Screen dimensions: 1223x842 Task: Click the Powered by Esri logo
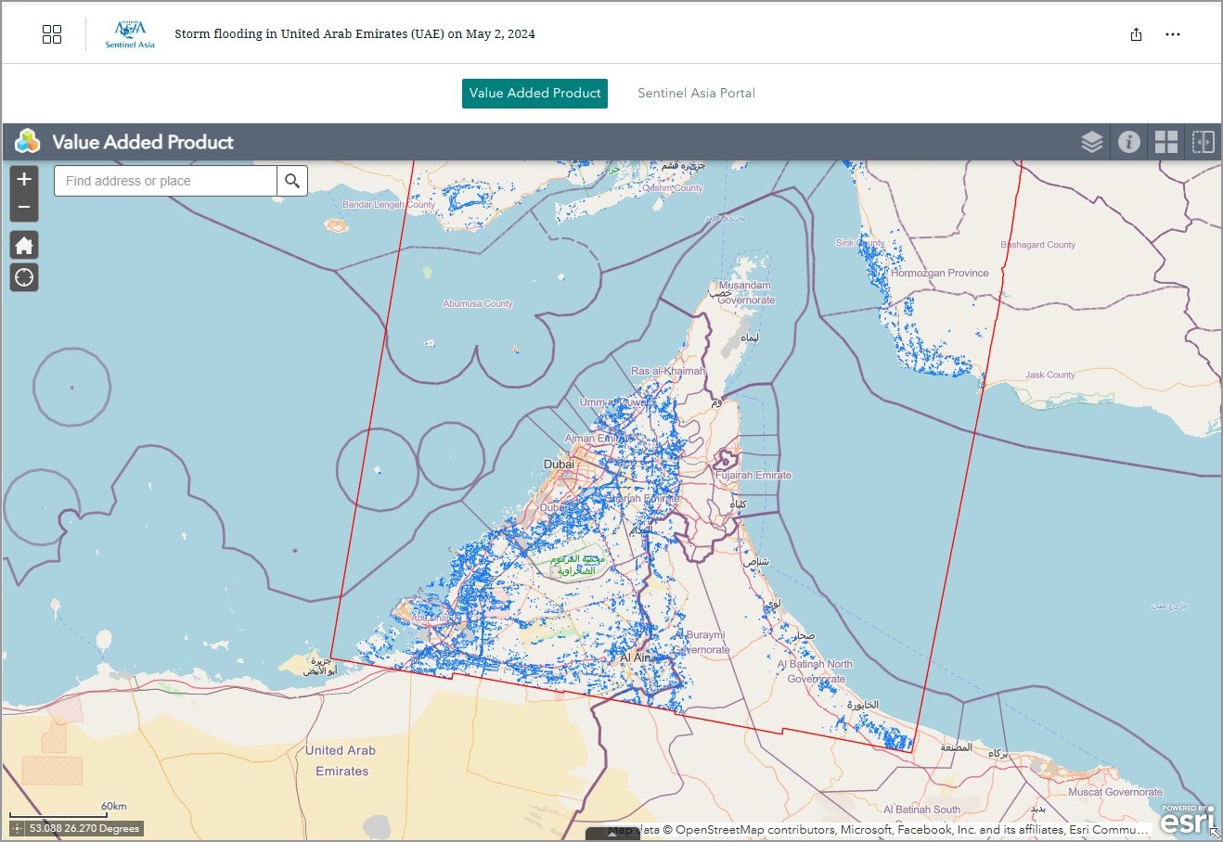tap(1186, 819)
